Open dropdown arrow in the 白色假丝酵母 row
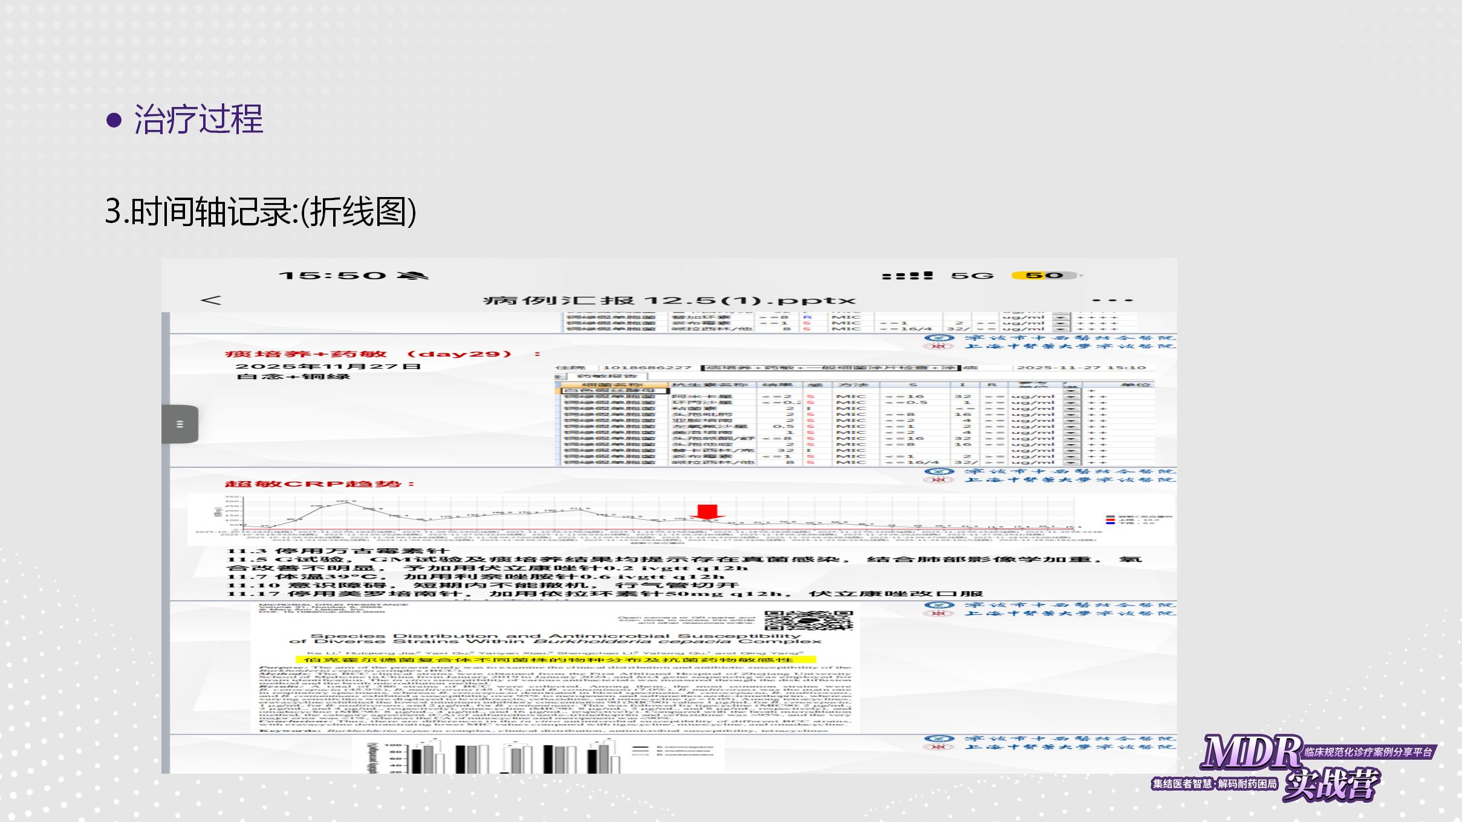 1072,390
